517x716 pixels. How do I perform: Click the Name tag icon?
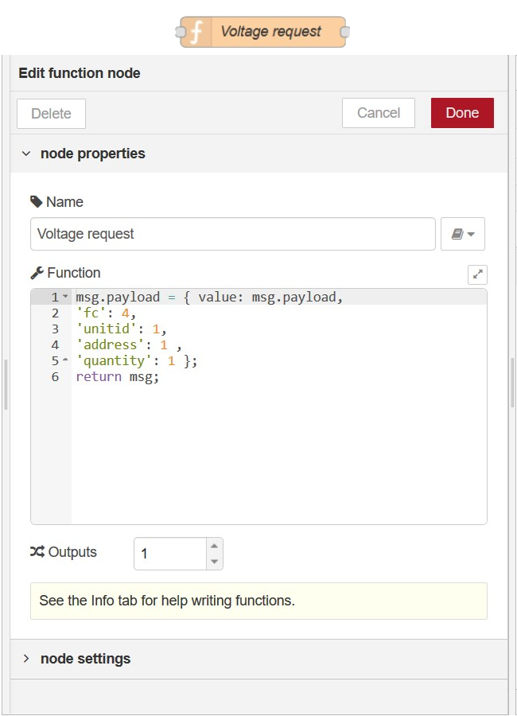(x=36, y=201)
